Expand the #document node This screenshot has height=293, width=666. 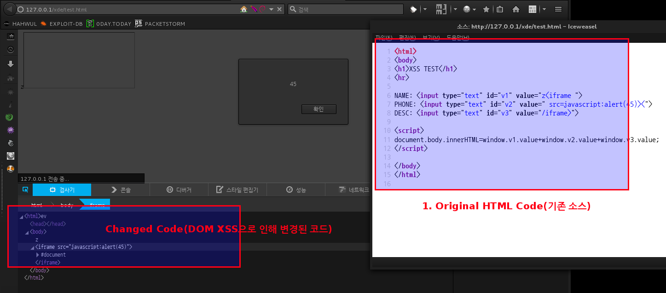click(38, 255)
